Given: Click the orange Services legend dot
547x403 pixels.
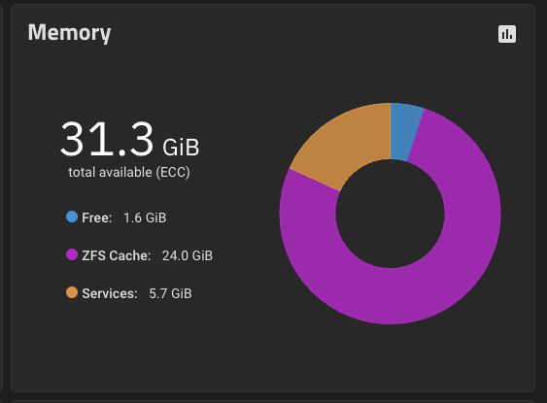Looking at the screenshot, I should [x=72, y=292].
